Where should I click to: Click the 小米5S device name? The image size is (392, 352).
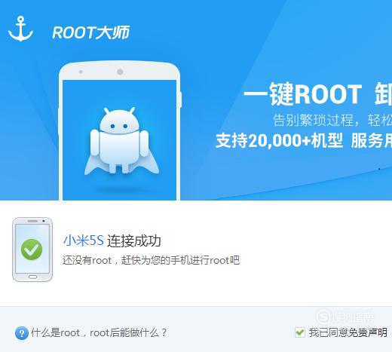[x=84, y=240]
